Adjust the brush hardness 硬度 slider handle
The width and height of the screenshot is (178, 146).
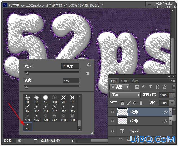27,87
